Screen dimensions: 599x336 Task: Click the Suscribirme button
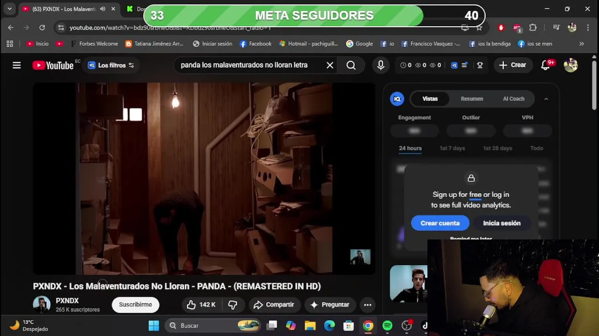135,305
